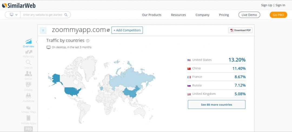Click the France flag icon

(x=189, y=77)
